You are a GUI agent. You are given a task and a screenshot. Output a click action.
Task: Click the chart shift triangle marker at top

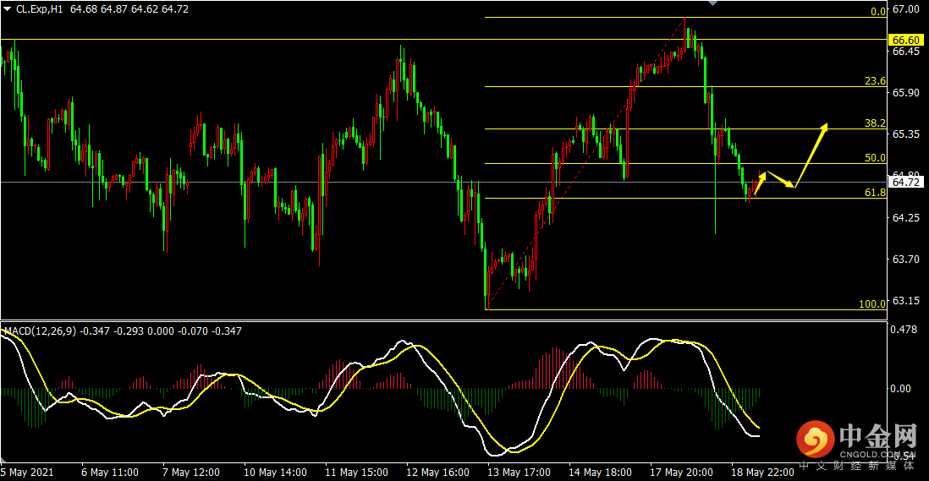click(712, 3)
